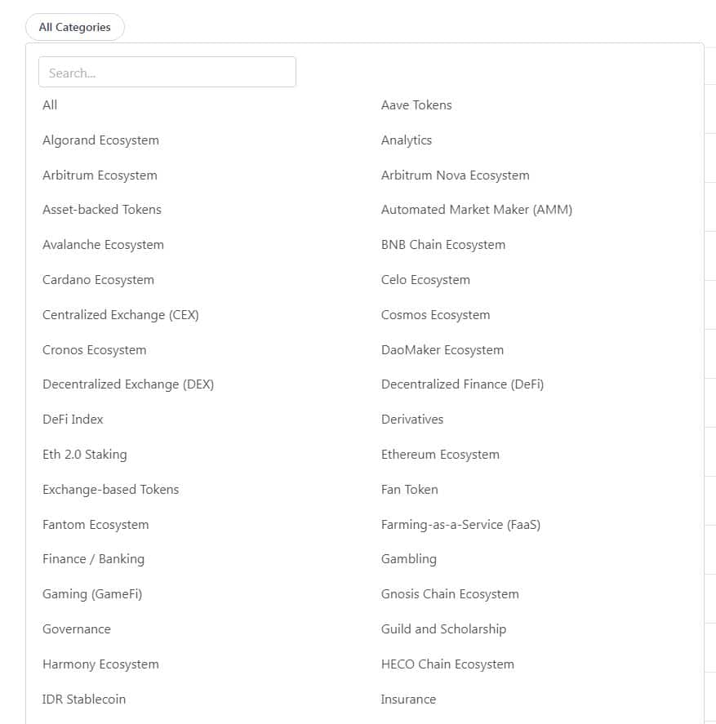Choose the Fan Token category
716x724 pixels.
(409, 489)
